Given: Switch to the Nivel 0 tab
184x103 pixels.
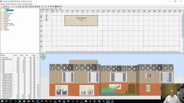Looking at the screenshot, I should (x=43, y=9).
